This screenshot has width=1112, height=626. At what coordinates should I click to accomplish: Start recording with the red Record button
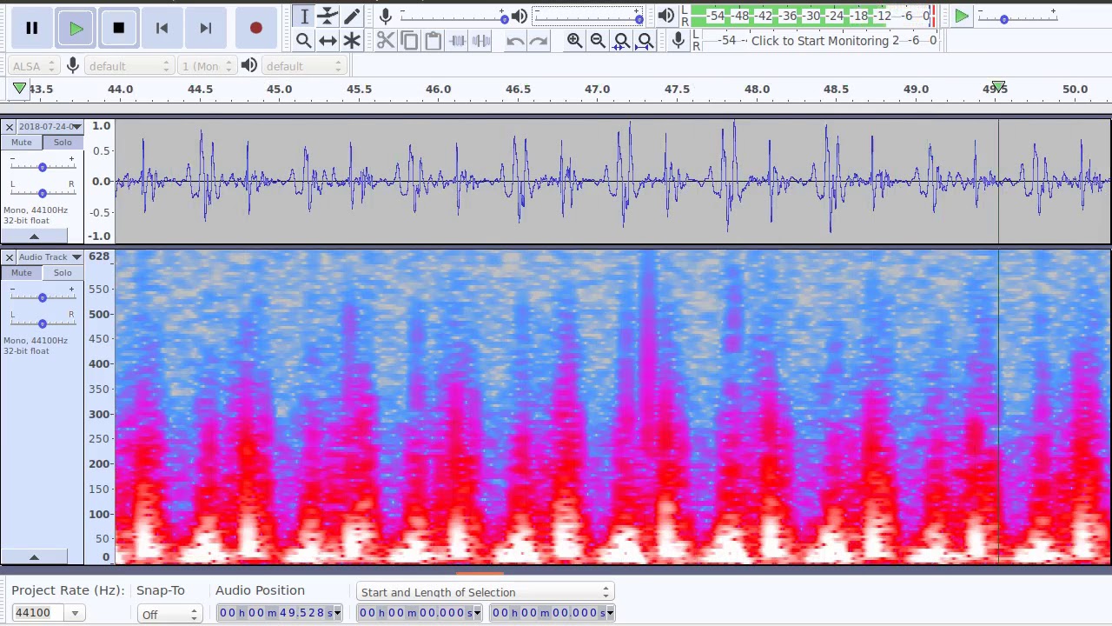click(255, 28)
